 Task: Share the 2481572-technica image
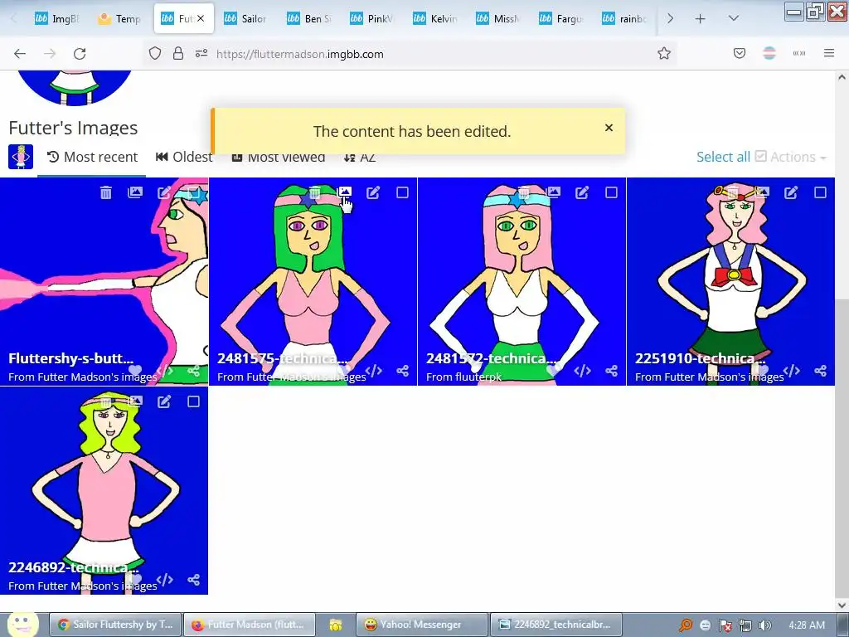611,371
